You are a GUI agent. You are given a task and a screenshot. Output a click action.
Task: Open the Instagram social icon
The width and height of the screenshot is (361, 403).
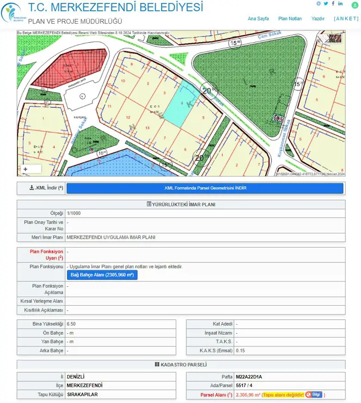tap(319, 4)
